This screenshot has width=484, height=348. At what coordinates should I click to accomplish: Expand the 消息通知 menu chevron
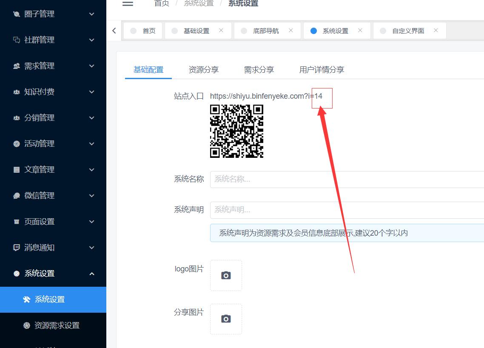pyautogui.click(x=92, y=247)
